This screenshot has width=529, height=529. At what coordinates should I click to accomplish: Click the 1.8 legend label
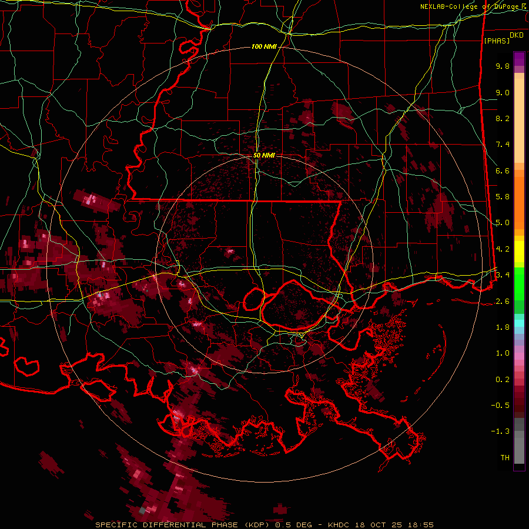click(503, 327)
